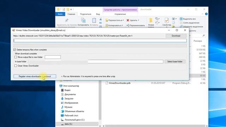Click the edit file icon beside Свойства
Viewport: 226px width, 127px height.
pyautogui.click(x=173, y=23)
